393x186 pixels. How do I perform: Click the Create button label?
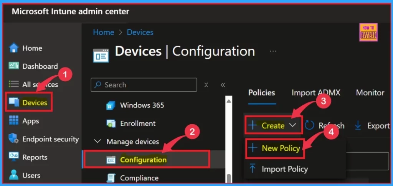[x=273, y=125]
